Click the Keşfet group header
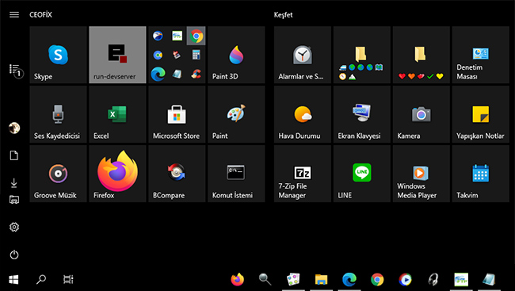The height and width of the screenshot is (291, 515). click(283, 15)
